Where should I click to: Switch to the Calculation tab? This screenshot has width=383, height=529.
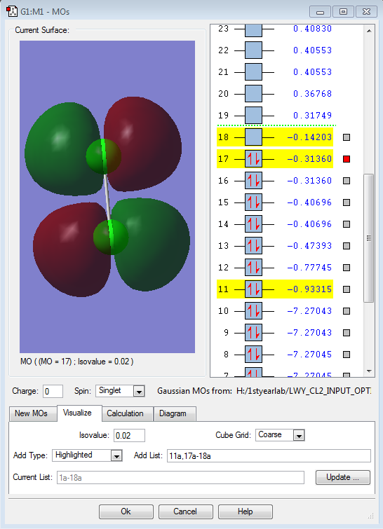pos(125,413)
